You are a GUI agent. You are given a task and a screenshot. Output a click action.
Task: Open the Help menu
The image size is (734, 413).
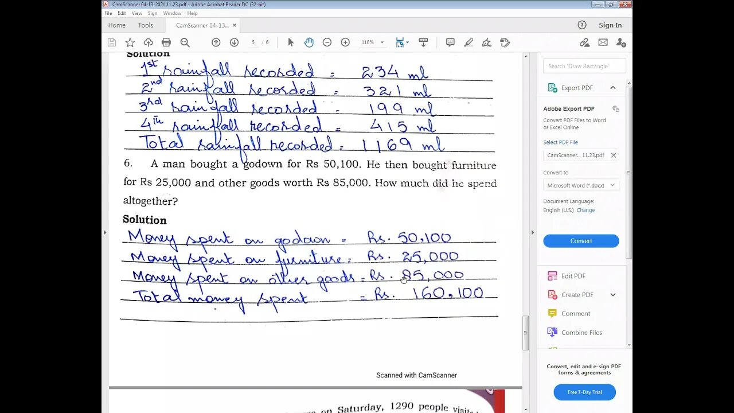click(192, 13)
